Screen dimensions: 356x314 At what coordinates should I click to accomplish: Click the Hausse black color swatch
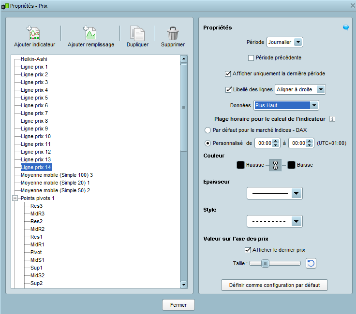pos(240,165)
